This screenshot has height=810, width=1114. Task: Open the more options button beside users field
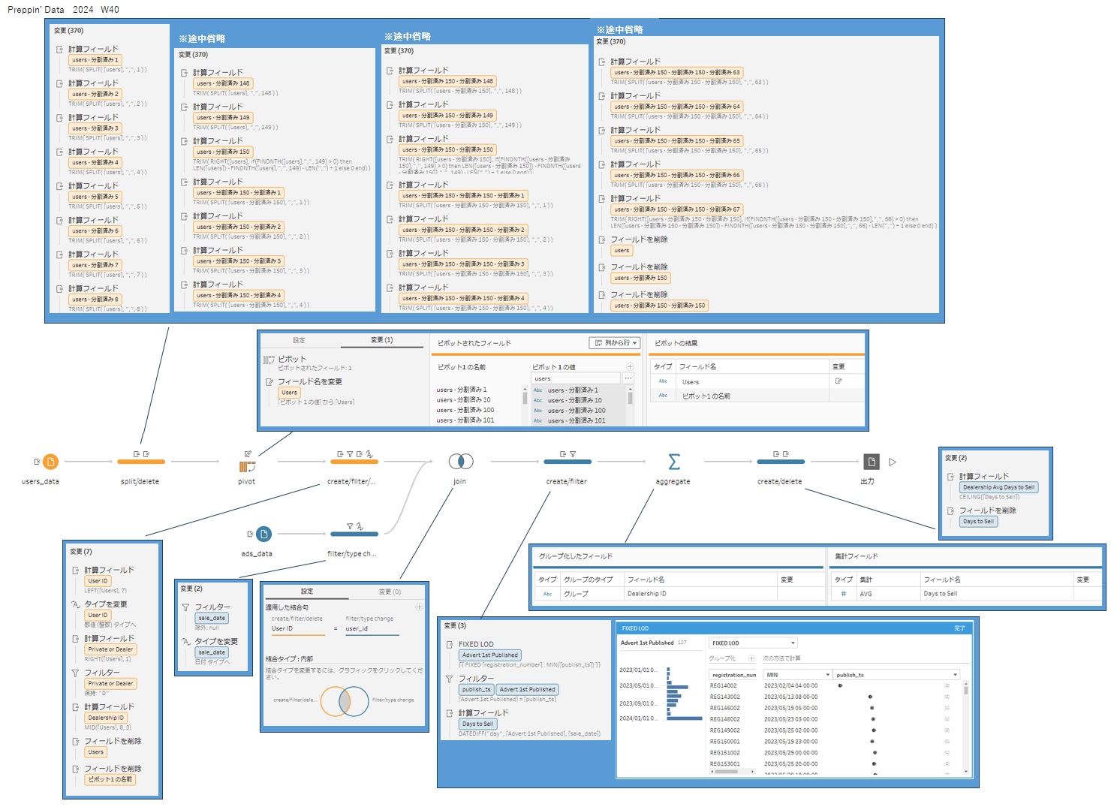628,378
